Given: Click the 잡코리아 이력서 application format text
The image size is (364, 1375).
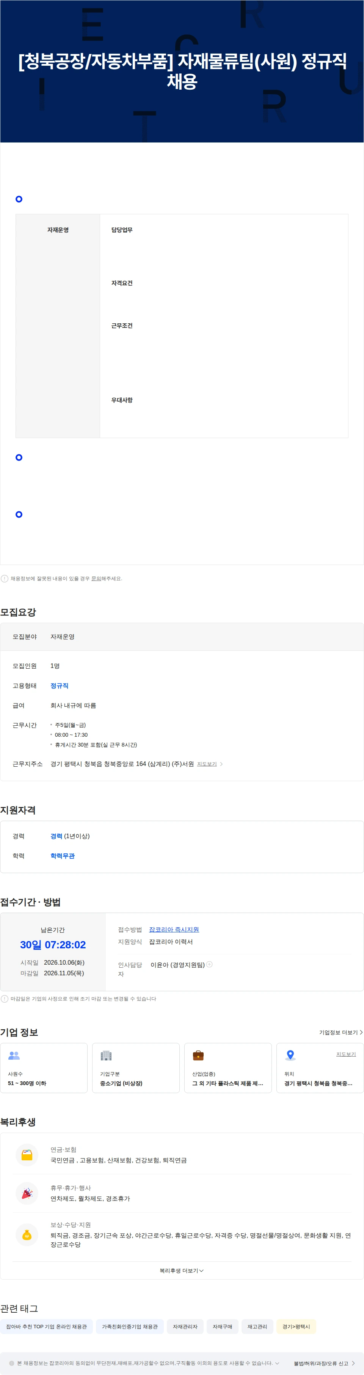Looking at the screenshot, I should pos(171,941).
